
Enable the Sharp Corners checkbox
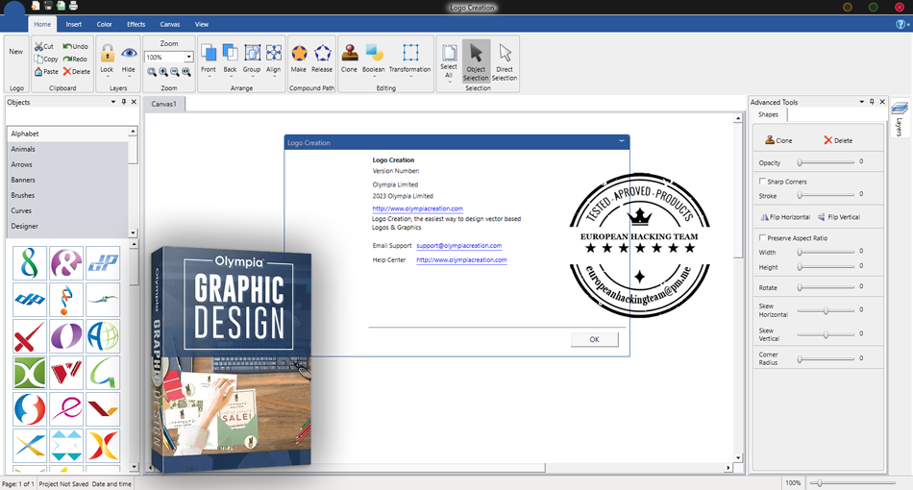(762, 182)
